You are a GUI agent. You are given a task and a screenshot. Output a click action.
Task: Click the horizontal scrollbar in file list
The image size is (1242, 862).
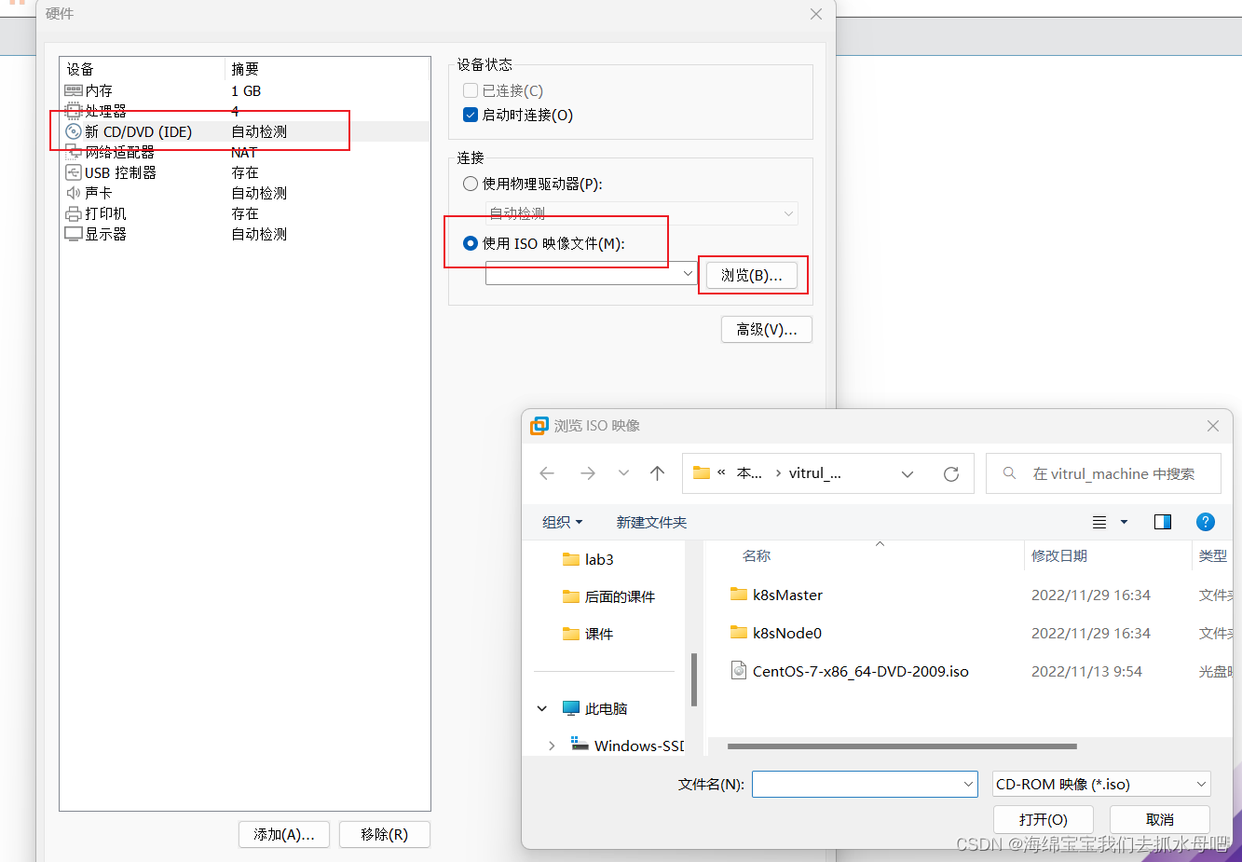[x=902, y=746]
